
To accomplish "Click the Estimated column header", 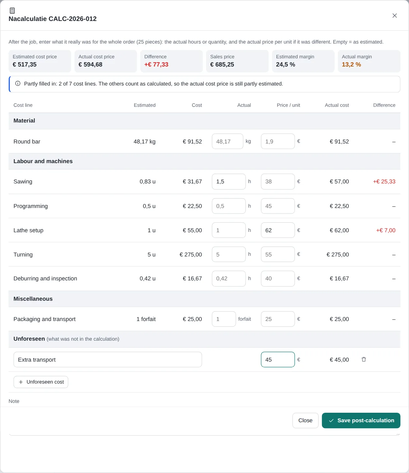I will [145, 105].
